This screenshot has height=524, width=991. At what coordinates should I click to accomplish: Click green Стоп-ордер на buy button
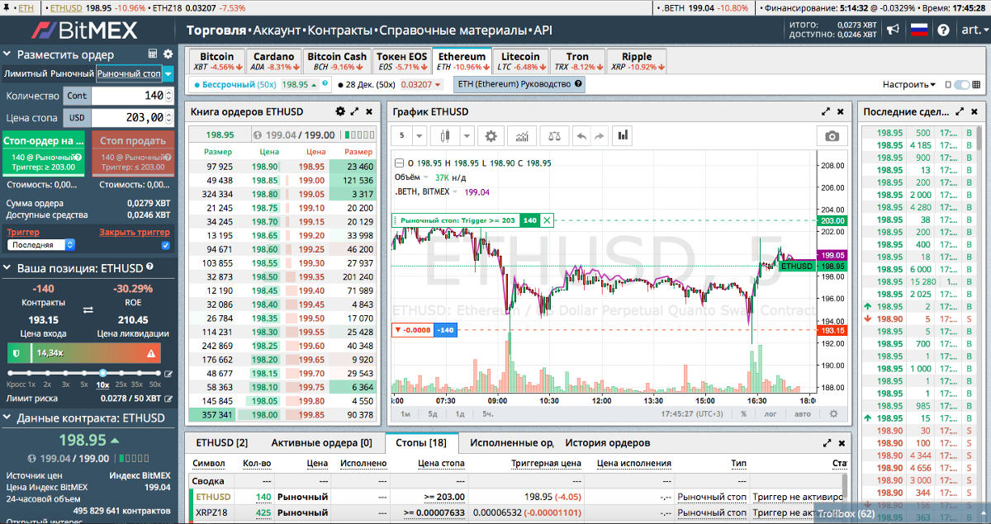click(44, 153)
